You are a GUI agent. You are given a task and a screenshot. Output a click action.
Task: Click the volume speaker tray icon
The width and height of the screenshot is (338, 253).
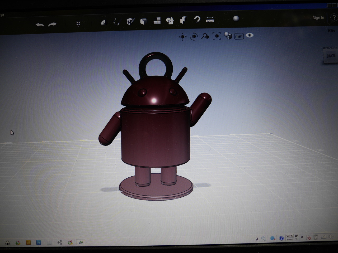[x=331, y=237]
